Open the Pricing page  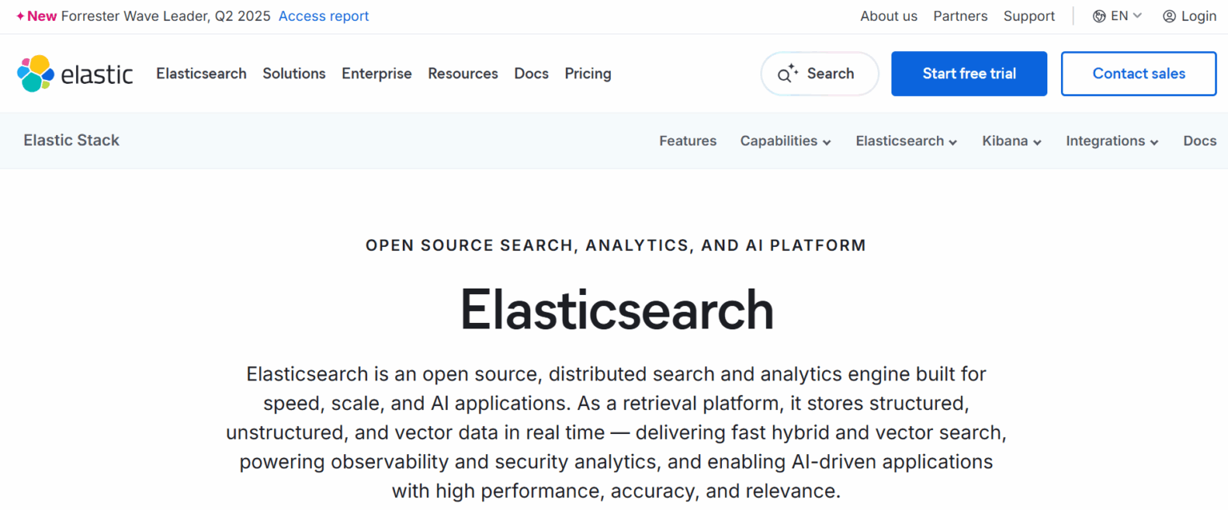click(x=588, y=74)
